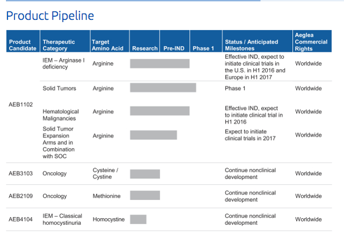Click the 'Research' column header
344x237 pixels.
[x=145, y=41]
